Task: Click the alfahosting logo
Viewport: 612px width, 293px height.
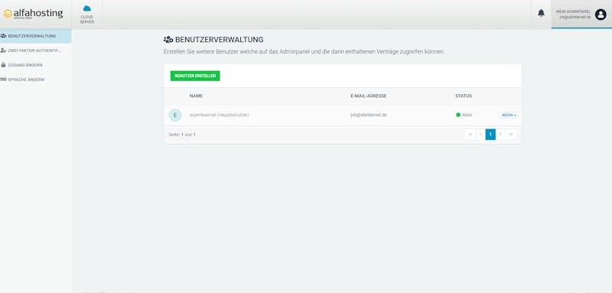Action: (x=33, y=14)
